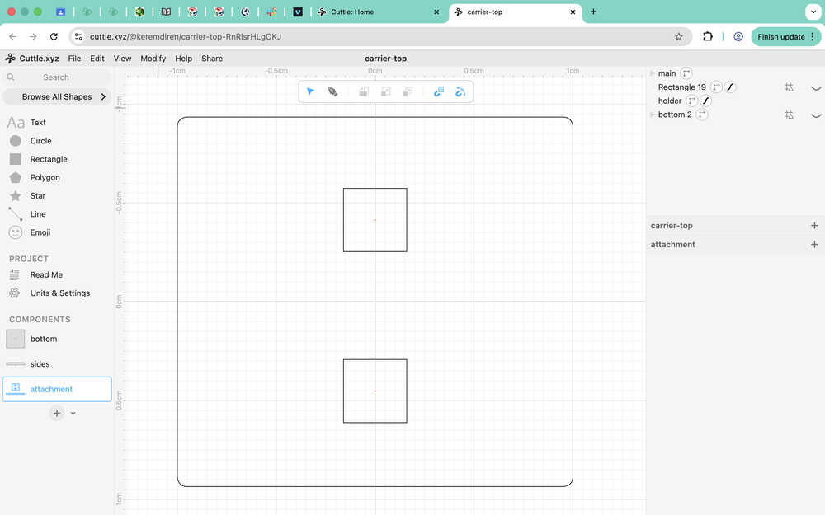Click modifier icon on Rectangle 19 row
This screenshot has height=515, width=825.
click(x=790, y=87)
